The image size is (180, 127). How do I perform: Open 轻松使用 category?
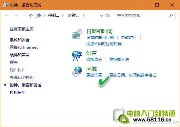(x=18, y=93)
